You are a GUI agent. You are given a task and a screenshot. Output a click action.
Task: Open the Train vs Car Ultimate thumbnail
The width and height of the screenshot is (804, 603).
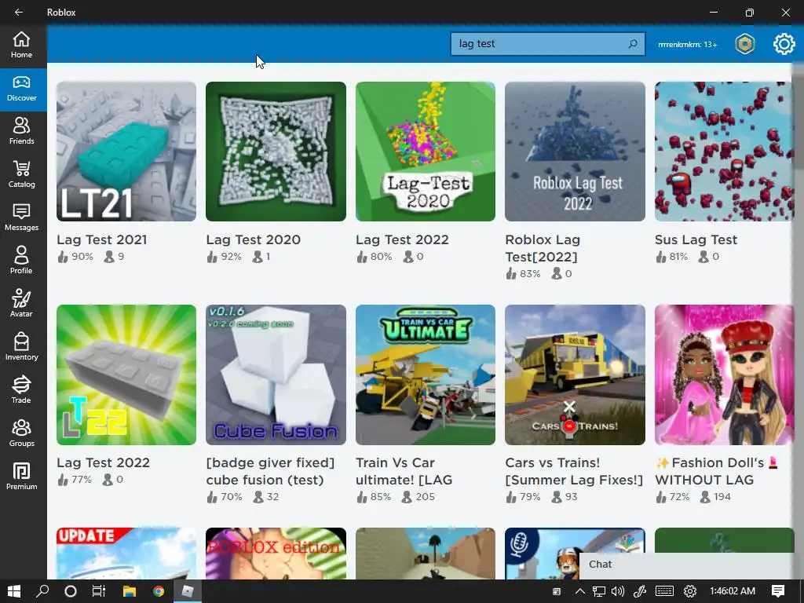(x=426, y=375)
